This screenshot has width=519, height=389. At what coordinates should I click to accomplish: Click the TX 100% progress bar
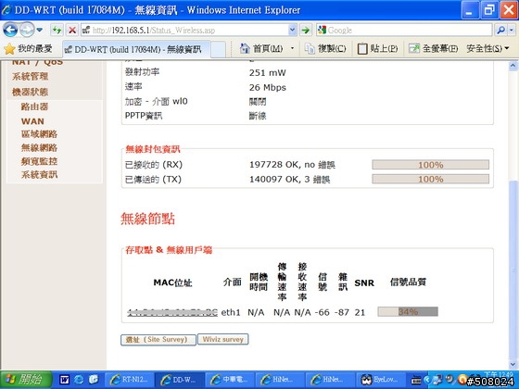(430, 180)
